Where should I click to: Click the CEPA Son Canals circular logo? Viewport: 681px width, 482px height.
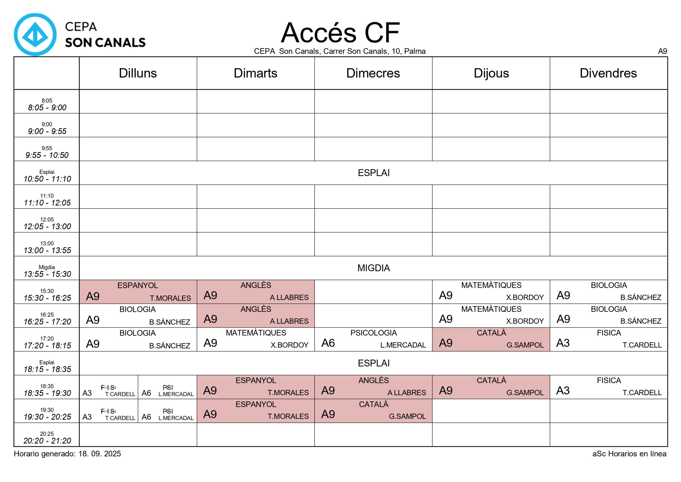pos(35,34)
